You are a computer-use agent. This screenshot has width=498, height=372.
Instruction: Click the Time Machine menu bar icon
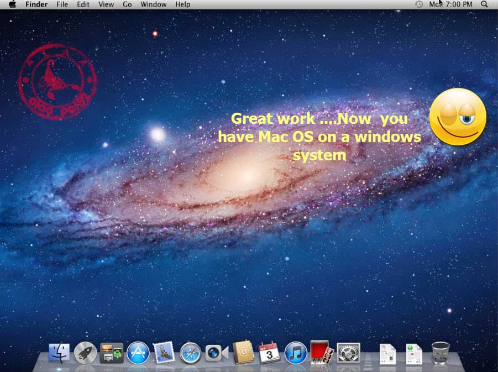[419, 4]
